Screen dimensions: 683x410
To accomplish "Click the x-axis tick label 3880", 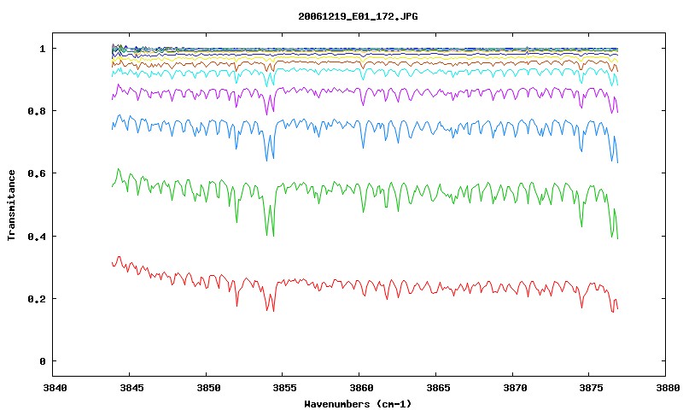I will 667,388.
